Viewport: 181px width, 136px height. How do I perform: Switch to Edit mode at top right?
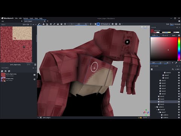point(167,24)
